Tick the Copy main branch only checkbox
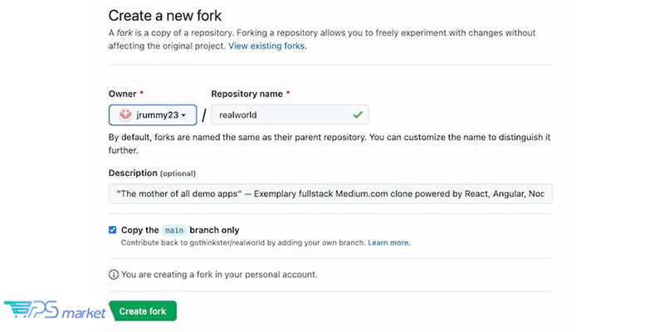The height and width of the screenshot is (332, 664). [113, 230]
